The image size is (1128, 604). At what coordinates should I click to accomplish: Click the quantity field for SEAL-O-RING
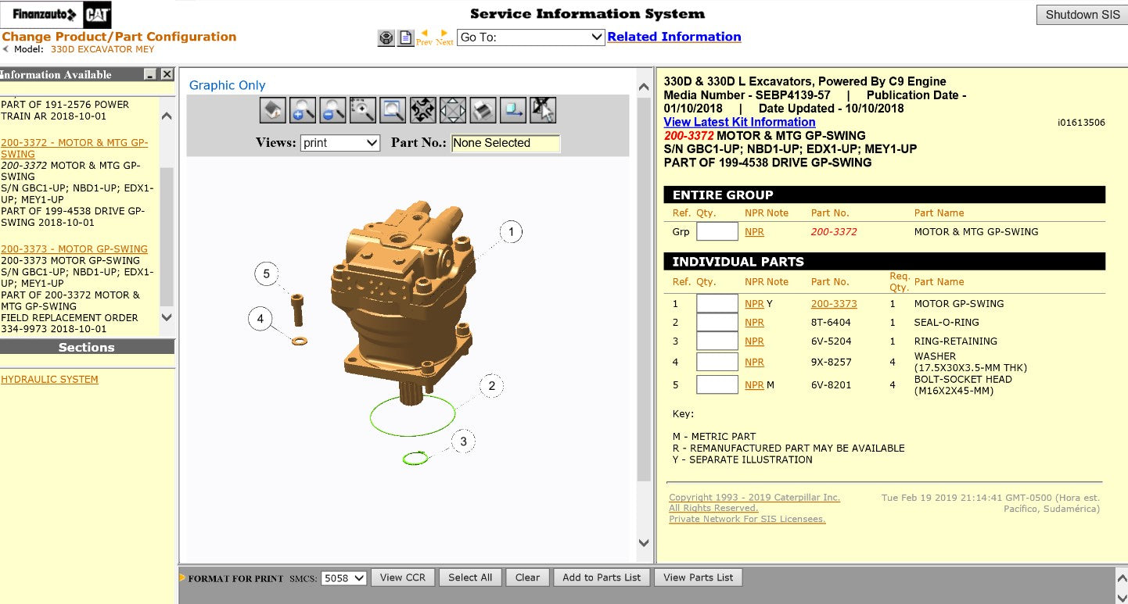[x=717, y=322]
